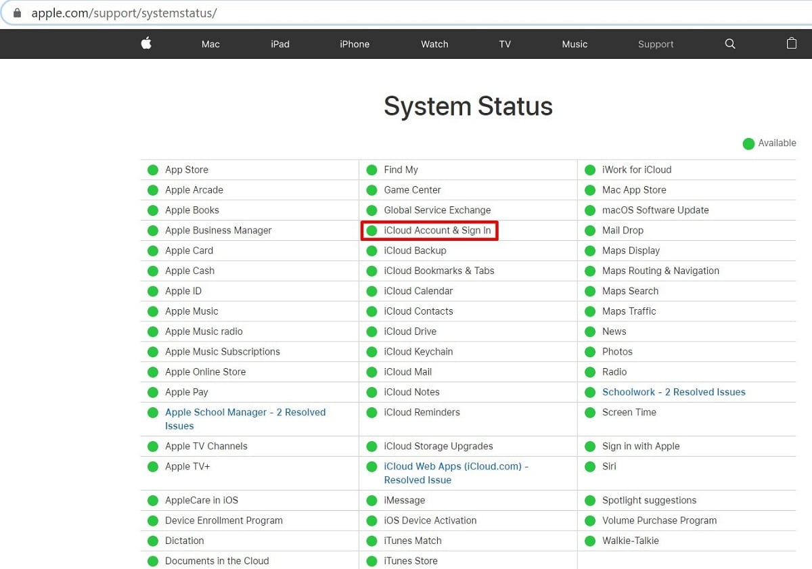Viewport: 812px width, 569px height.
Task: Click the green Available legend dot
Action: coord(748,143)
